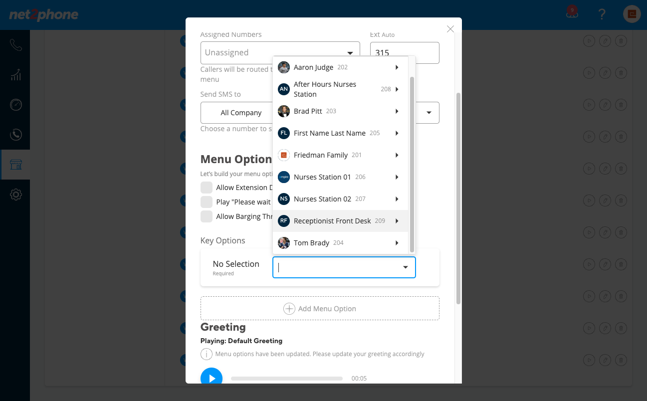
Task: Expand submenu arrow for Friedman Family
Action: [397, 155]
